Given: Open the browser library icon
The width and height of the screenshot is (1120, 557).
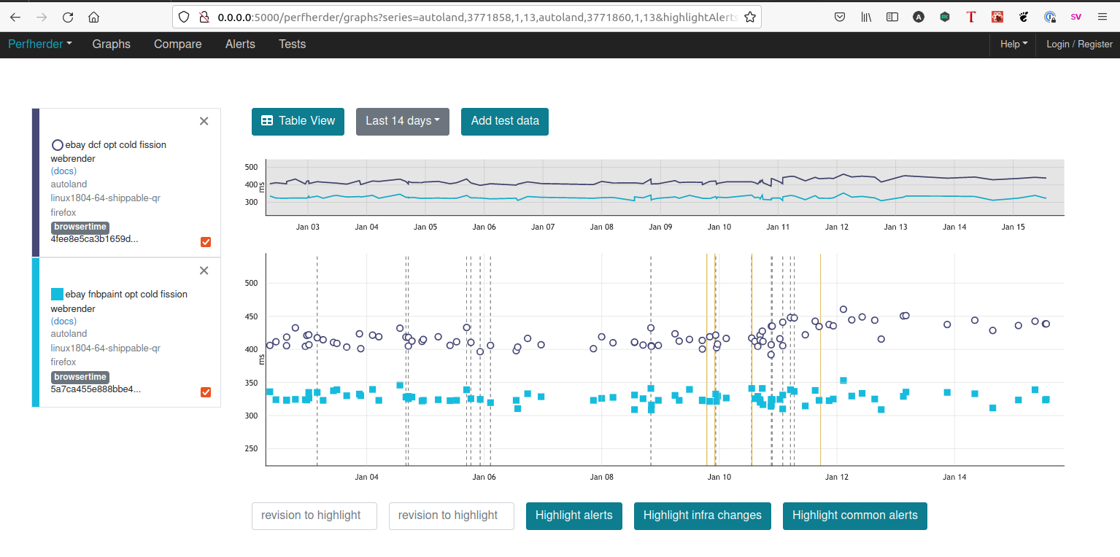Looking at the screenshot, I should tap(866, 17).
